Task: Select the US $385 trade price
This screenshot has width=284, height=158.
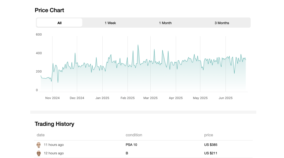Action: click(x=212, y=145)
